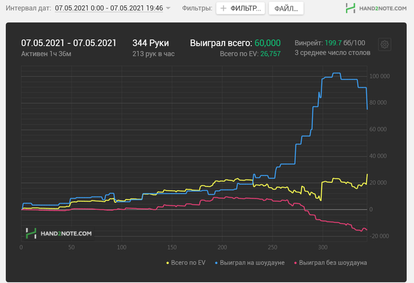Click the ФАЙЛ... button

point(286,8)
